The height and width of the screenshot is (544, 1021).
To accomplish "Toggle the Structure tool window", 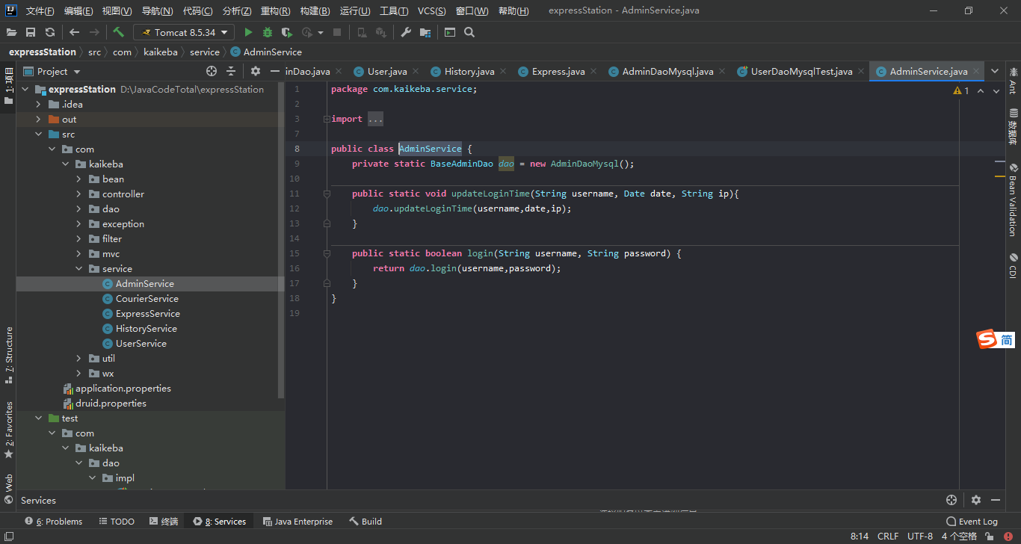I will 9,354.
